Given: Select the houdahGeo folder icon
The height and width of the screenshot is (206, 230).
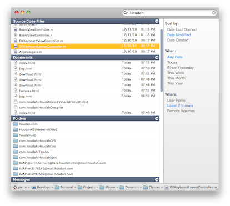Looking at the screenshot, I should [16, 135].
